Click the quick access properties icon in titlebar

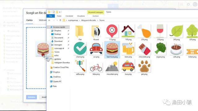pyautogui.click(x=54, y=12)
